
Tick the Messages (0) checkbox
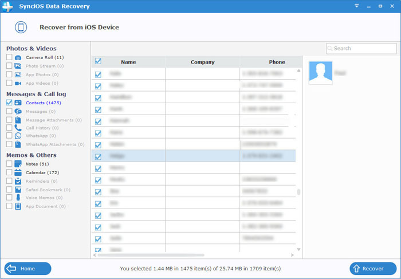point(9,111)
